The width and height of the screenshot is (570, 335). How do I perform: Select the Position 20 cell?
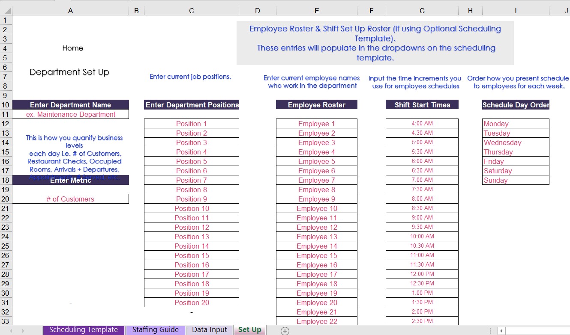tap(192, 302)
